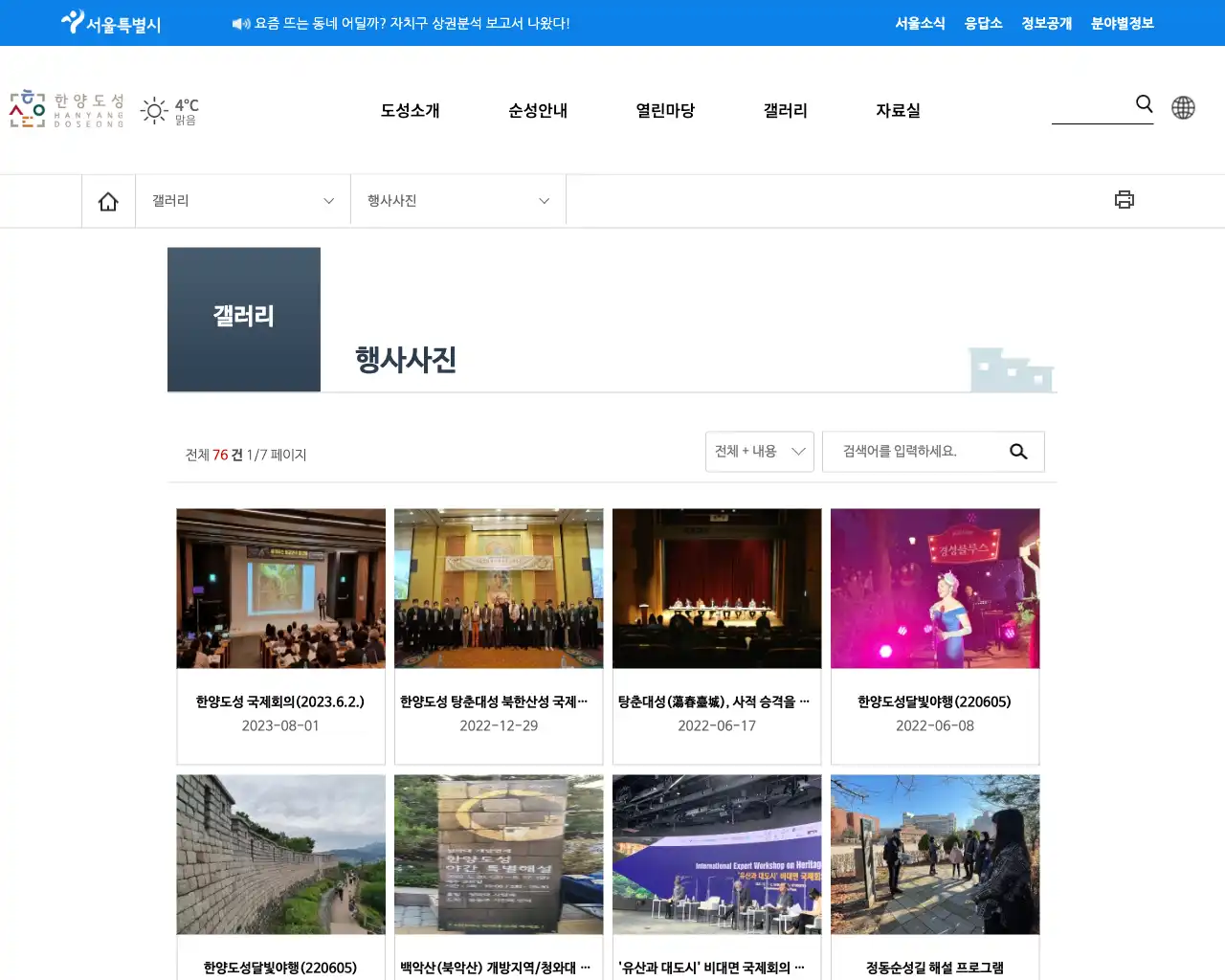Viewport: 1225px width, 980px height.
Task: Open the globe language icon
Action: pyautogui.click(x=1183, y=107)
